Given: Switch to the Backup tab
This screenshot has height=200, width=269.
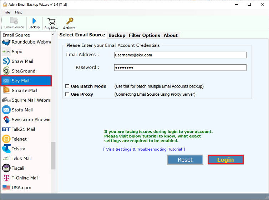Looking at the screenshot, I should point(117,35).
